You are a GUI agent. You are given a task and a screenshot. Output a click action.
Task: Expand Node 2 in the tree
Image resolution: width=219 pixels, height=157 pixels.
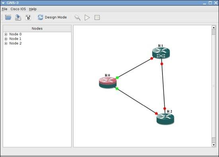click(6, 43)
